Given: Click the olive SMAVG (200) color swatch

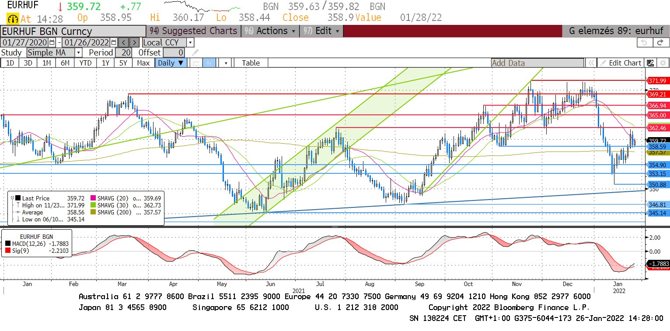Looking at the screenshot, I should (92, 212).
